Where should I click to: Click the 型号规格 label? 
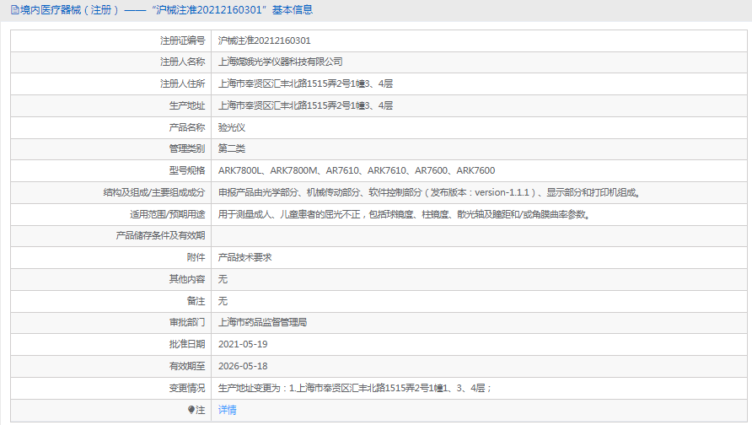point(187,170)
